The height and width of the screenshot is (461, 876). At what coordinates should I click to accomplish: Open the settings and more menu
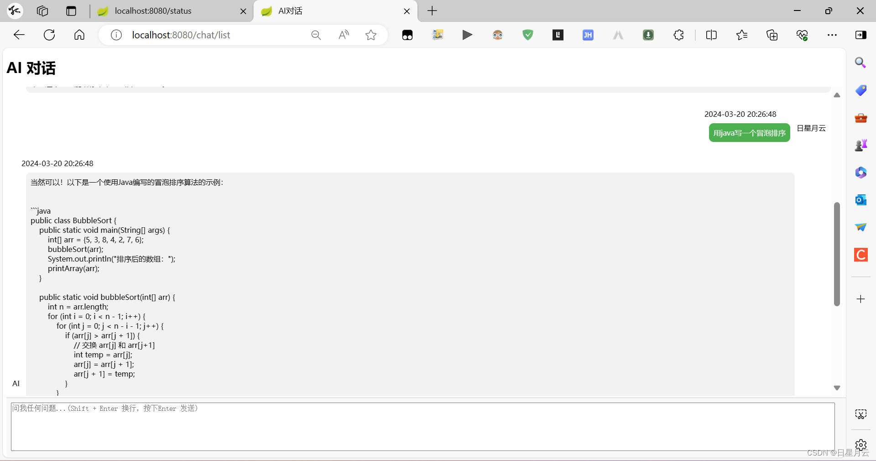pos(832,35)
